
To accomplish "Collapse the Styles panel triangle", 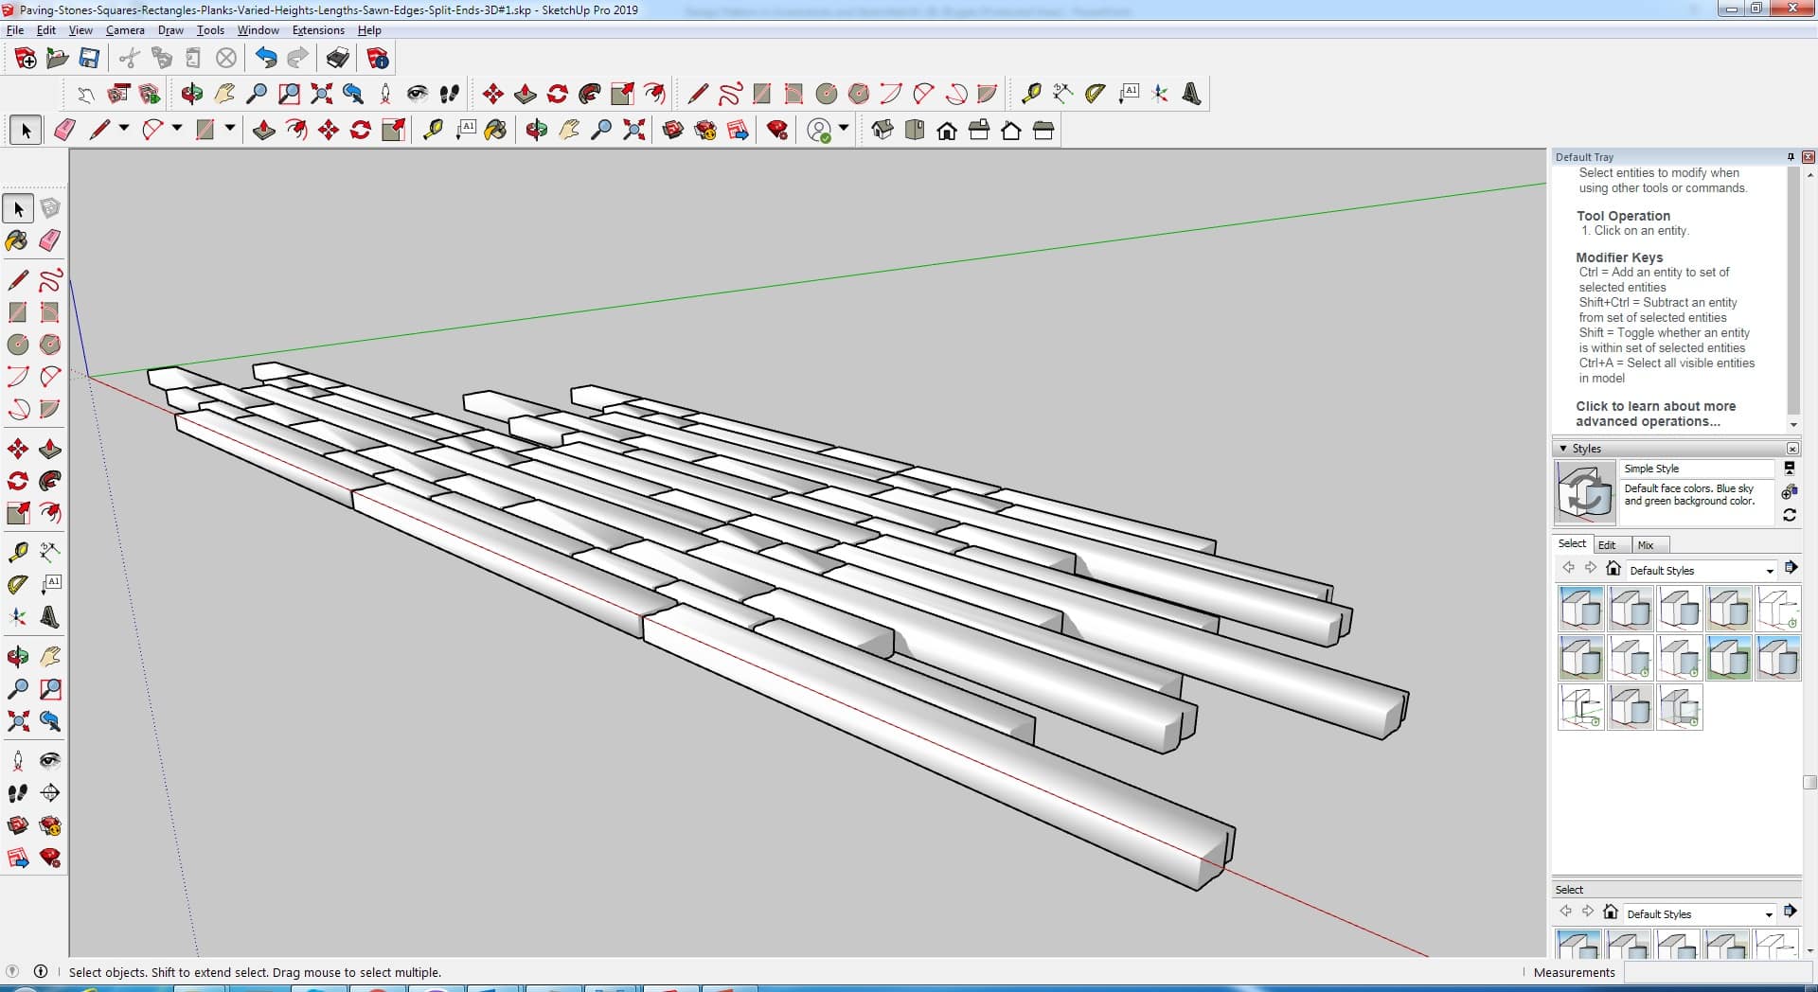I will coord(1563,449).
